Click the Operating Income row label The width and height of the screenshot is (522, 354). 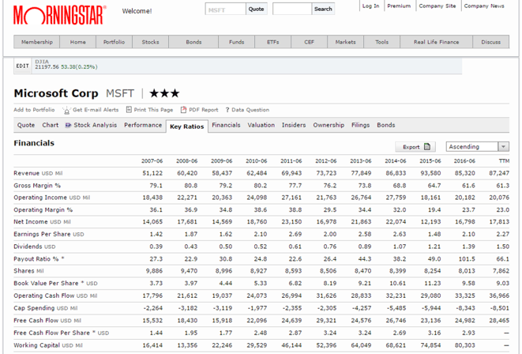coord(51,198)
